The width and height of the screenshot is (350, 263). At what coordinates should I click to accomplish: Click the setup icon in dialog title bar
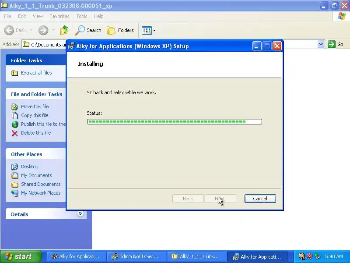coord(71,46)
